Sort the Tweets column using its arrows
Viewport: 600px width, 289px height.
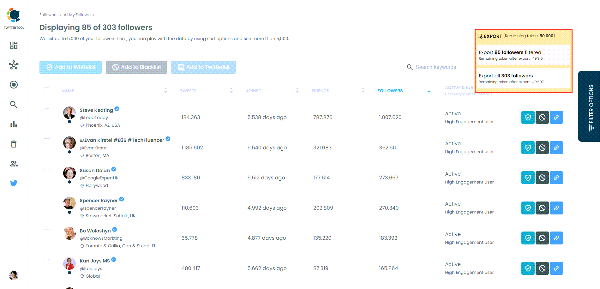tap(231, 90)
